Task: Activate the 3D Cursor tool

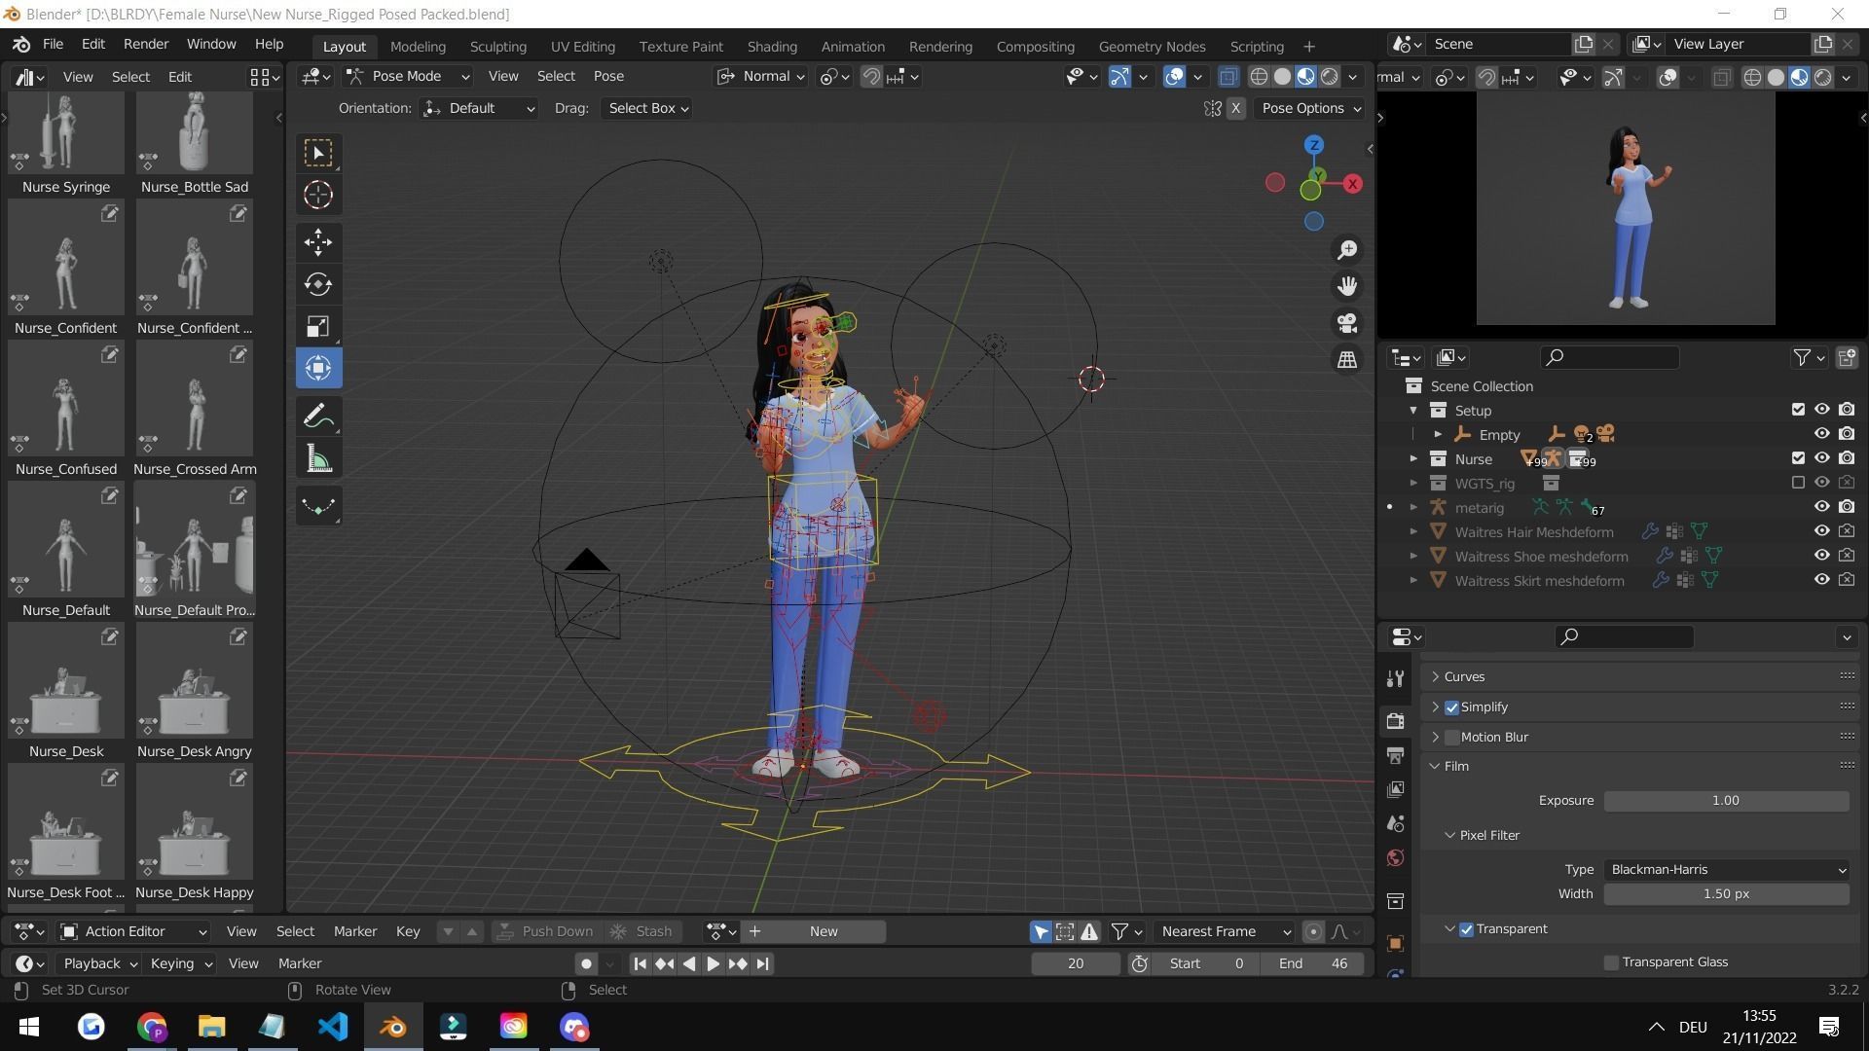Action: tap(318, 196)
